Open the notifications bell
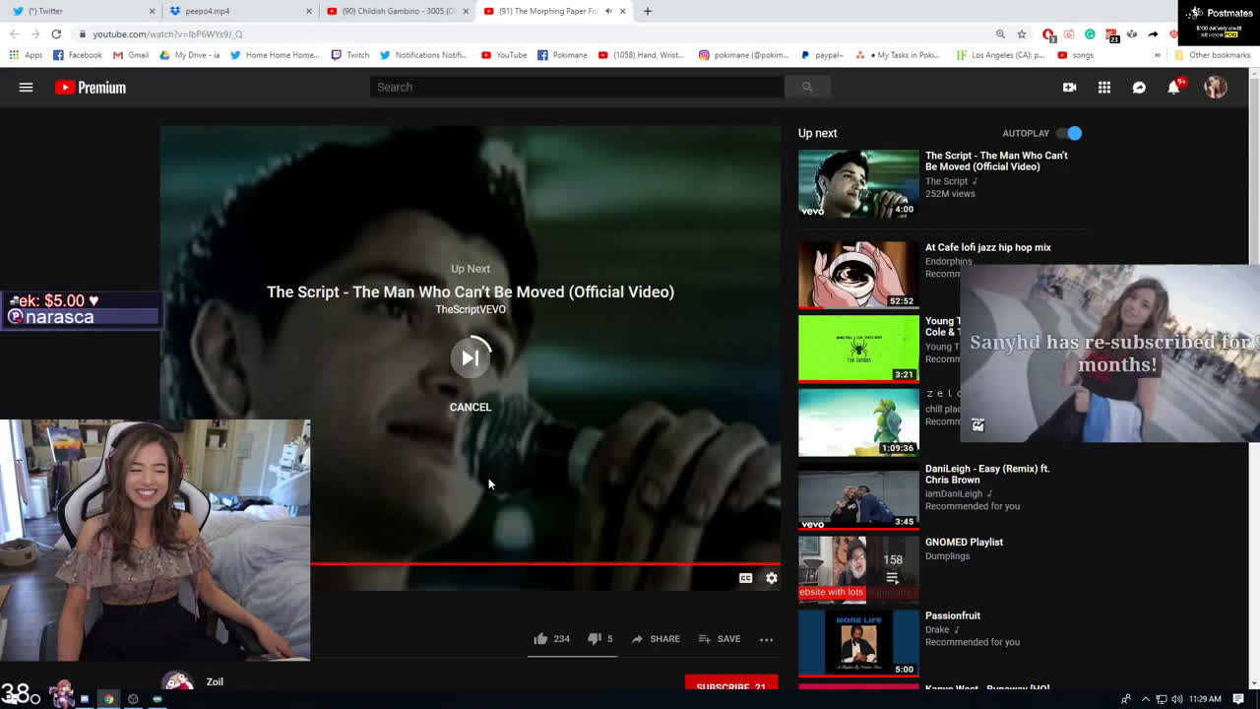Screen dimensions: 1260x709 coord(1173,88)
